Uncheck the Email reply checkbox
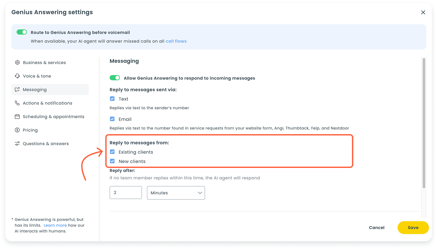 tap(112, 119)
